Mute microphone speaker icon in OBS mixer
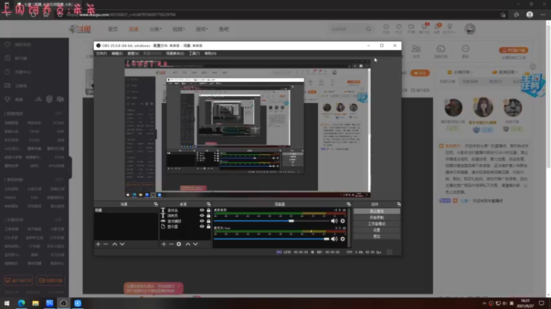The height and width of the screenshot is (309, 551). (334, 239)
